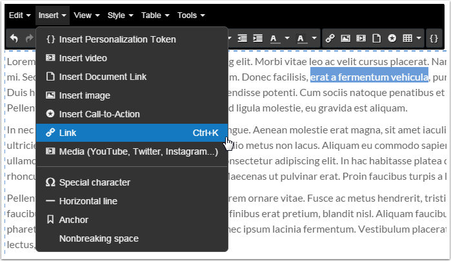Click the text color A button

click(274, 38)
